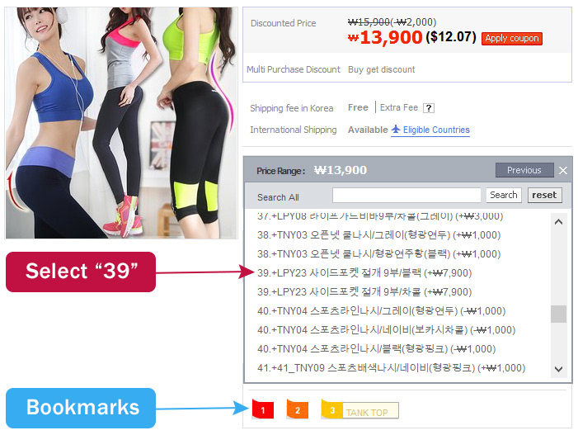Open yellow bookmark flag 3 Tank Top
Viewport: 578px width, 435px height.
(x=359, y=409)
